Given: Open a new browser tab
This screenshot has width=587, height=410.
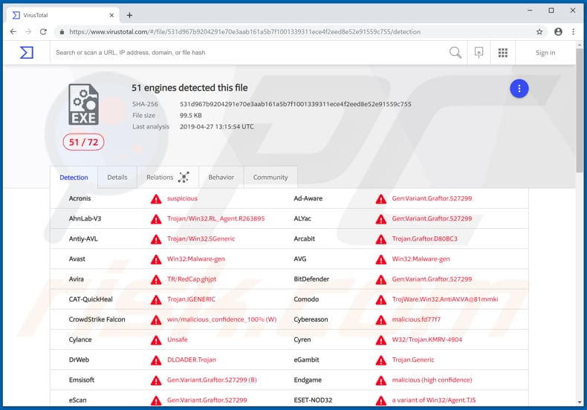Looking at the screenshot, I should click(129, 15).
